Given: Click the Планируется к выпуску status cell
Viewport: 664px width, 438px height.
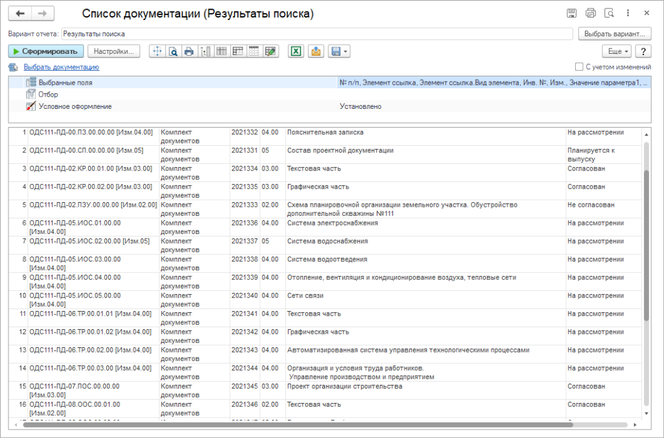Looking at the screenshot, I should (x=604, y=155).
